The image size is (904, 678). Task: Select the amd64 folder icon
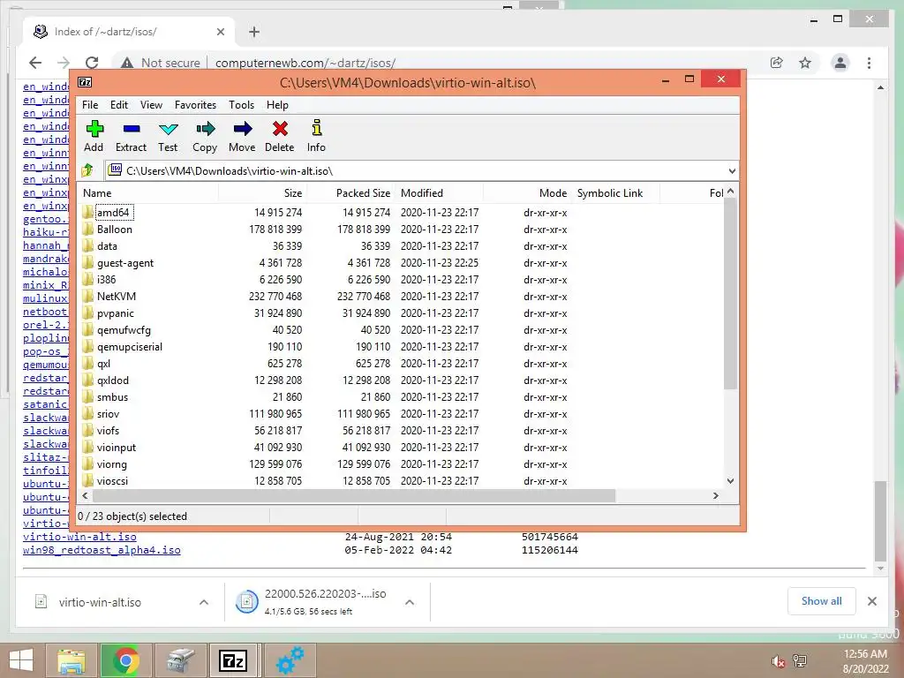coord(87,212)
